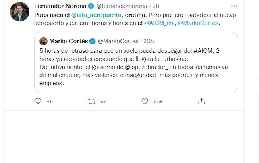Click Marko Cortés's verified badge
Viewport: 259px width, 163px height.
point(93,41)
